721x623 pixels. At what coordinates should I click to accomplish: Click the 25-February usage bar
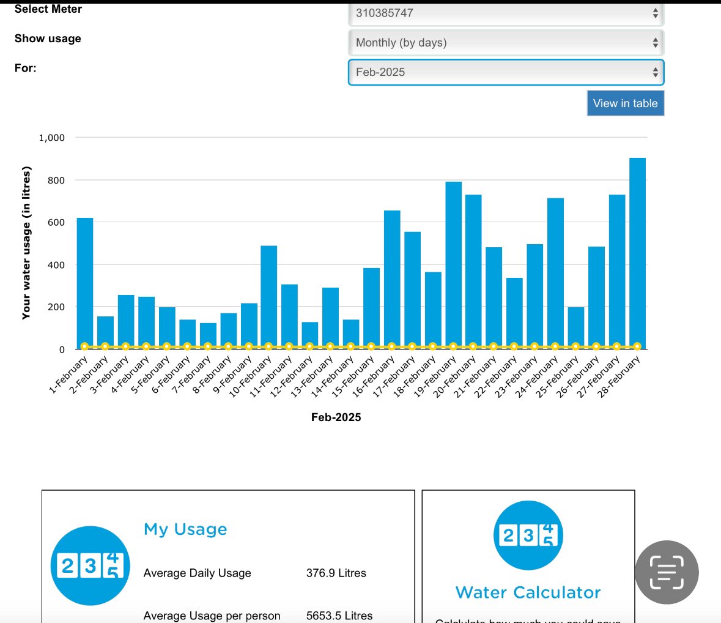tap(575, 327)
